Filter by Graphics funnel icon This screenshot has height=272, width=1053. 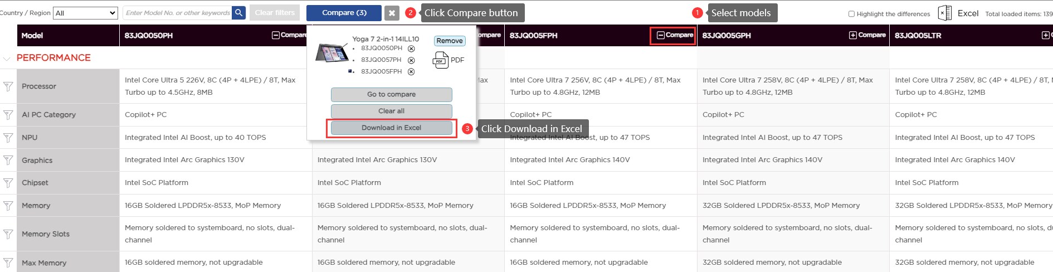tap(8, 160)
